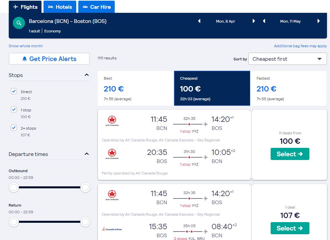Image resolution: width=330 pixels, height=240 pixels.
Task: Collapse the Stops filter section
Action: 86,75
